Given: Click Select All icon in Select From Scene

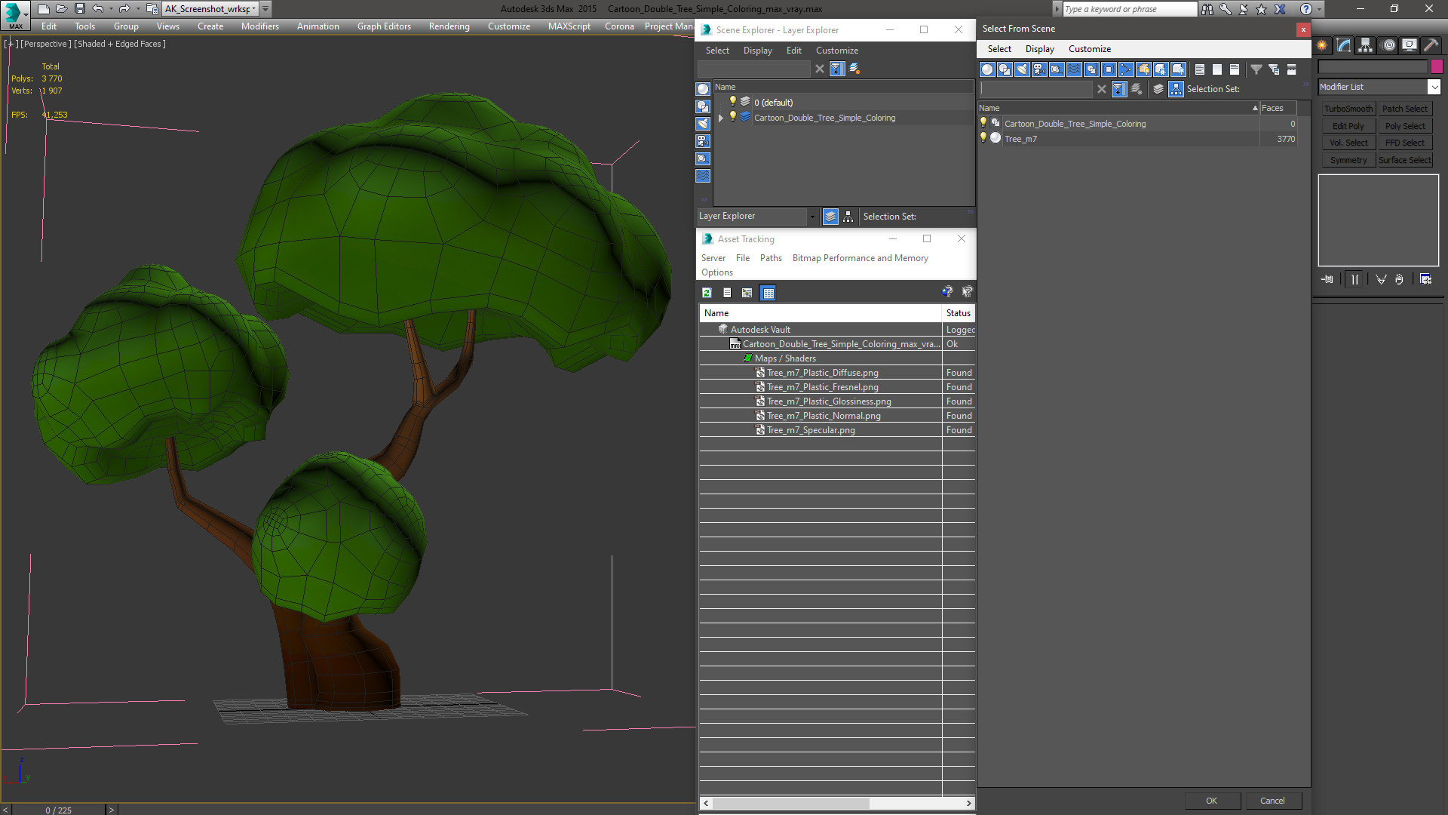Looking at the screenshot, I should 1200,69.
